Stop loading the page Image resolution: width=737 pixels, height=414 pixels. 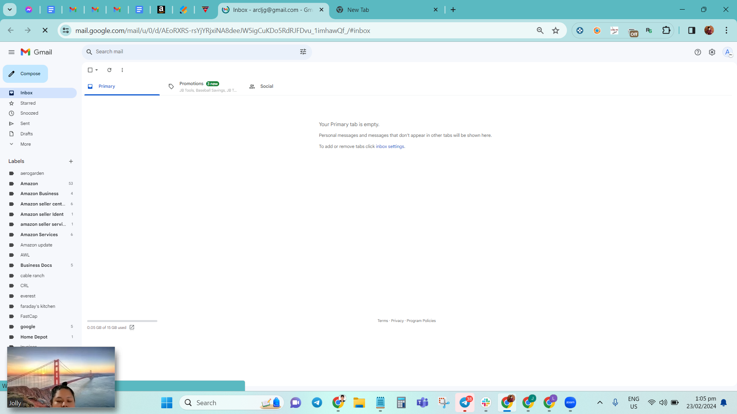point(45,30)
